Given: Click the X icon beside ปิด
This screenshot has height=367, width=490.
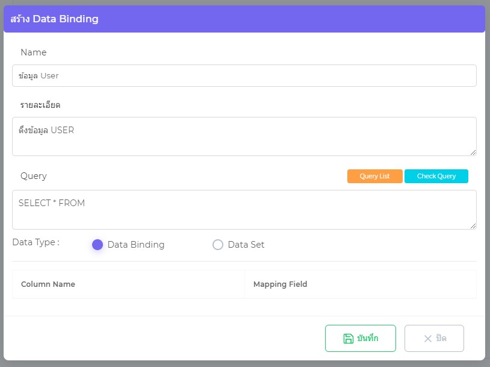Looking at the screenshot, I should click(x=428, y=339).
